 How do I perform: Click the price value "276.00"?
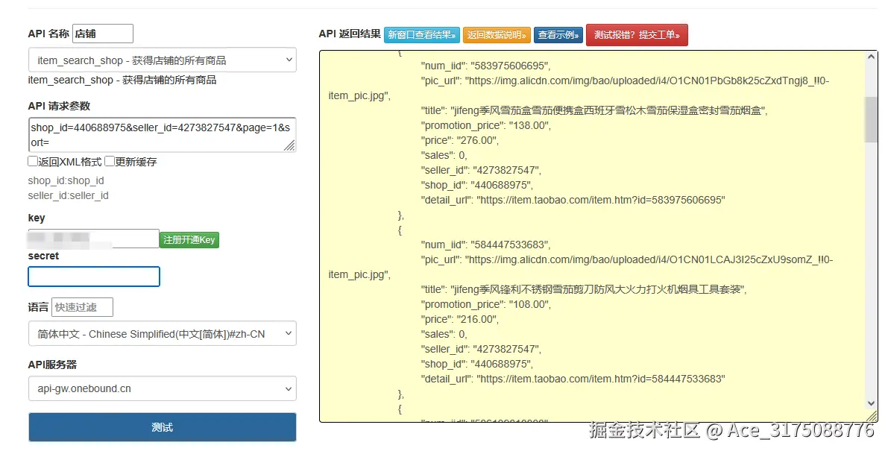click(477, 140)
